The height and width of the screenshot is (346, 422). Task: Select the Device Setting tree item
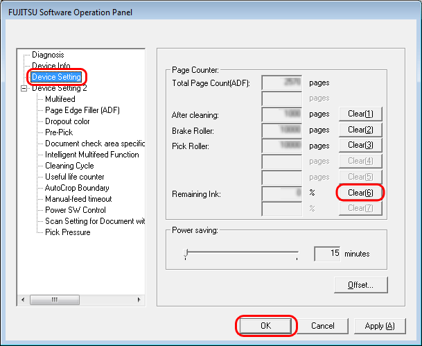[56, 77]
